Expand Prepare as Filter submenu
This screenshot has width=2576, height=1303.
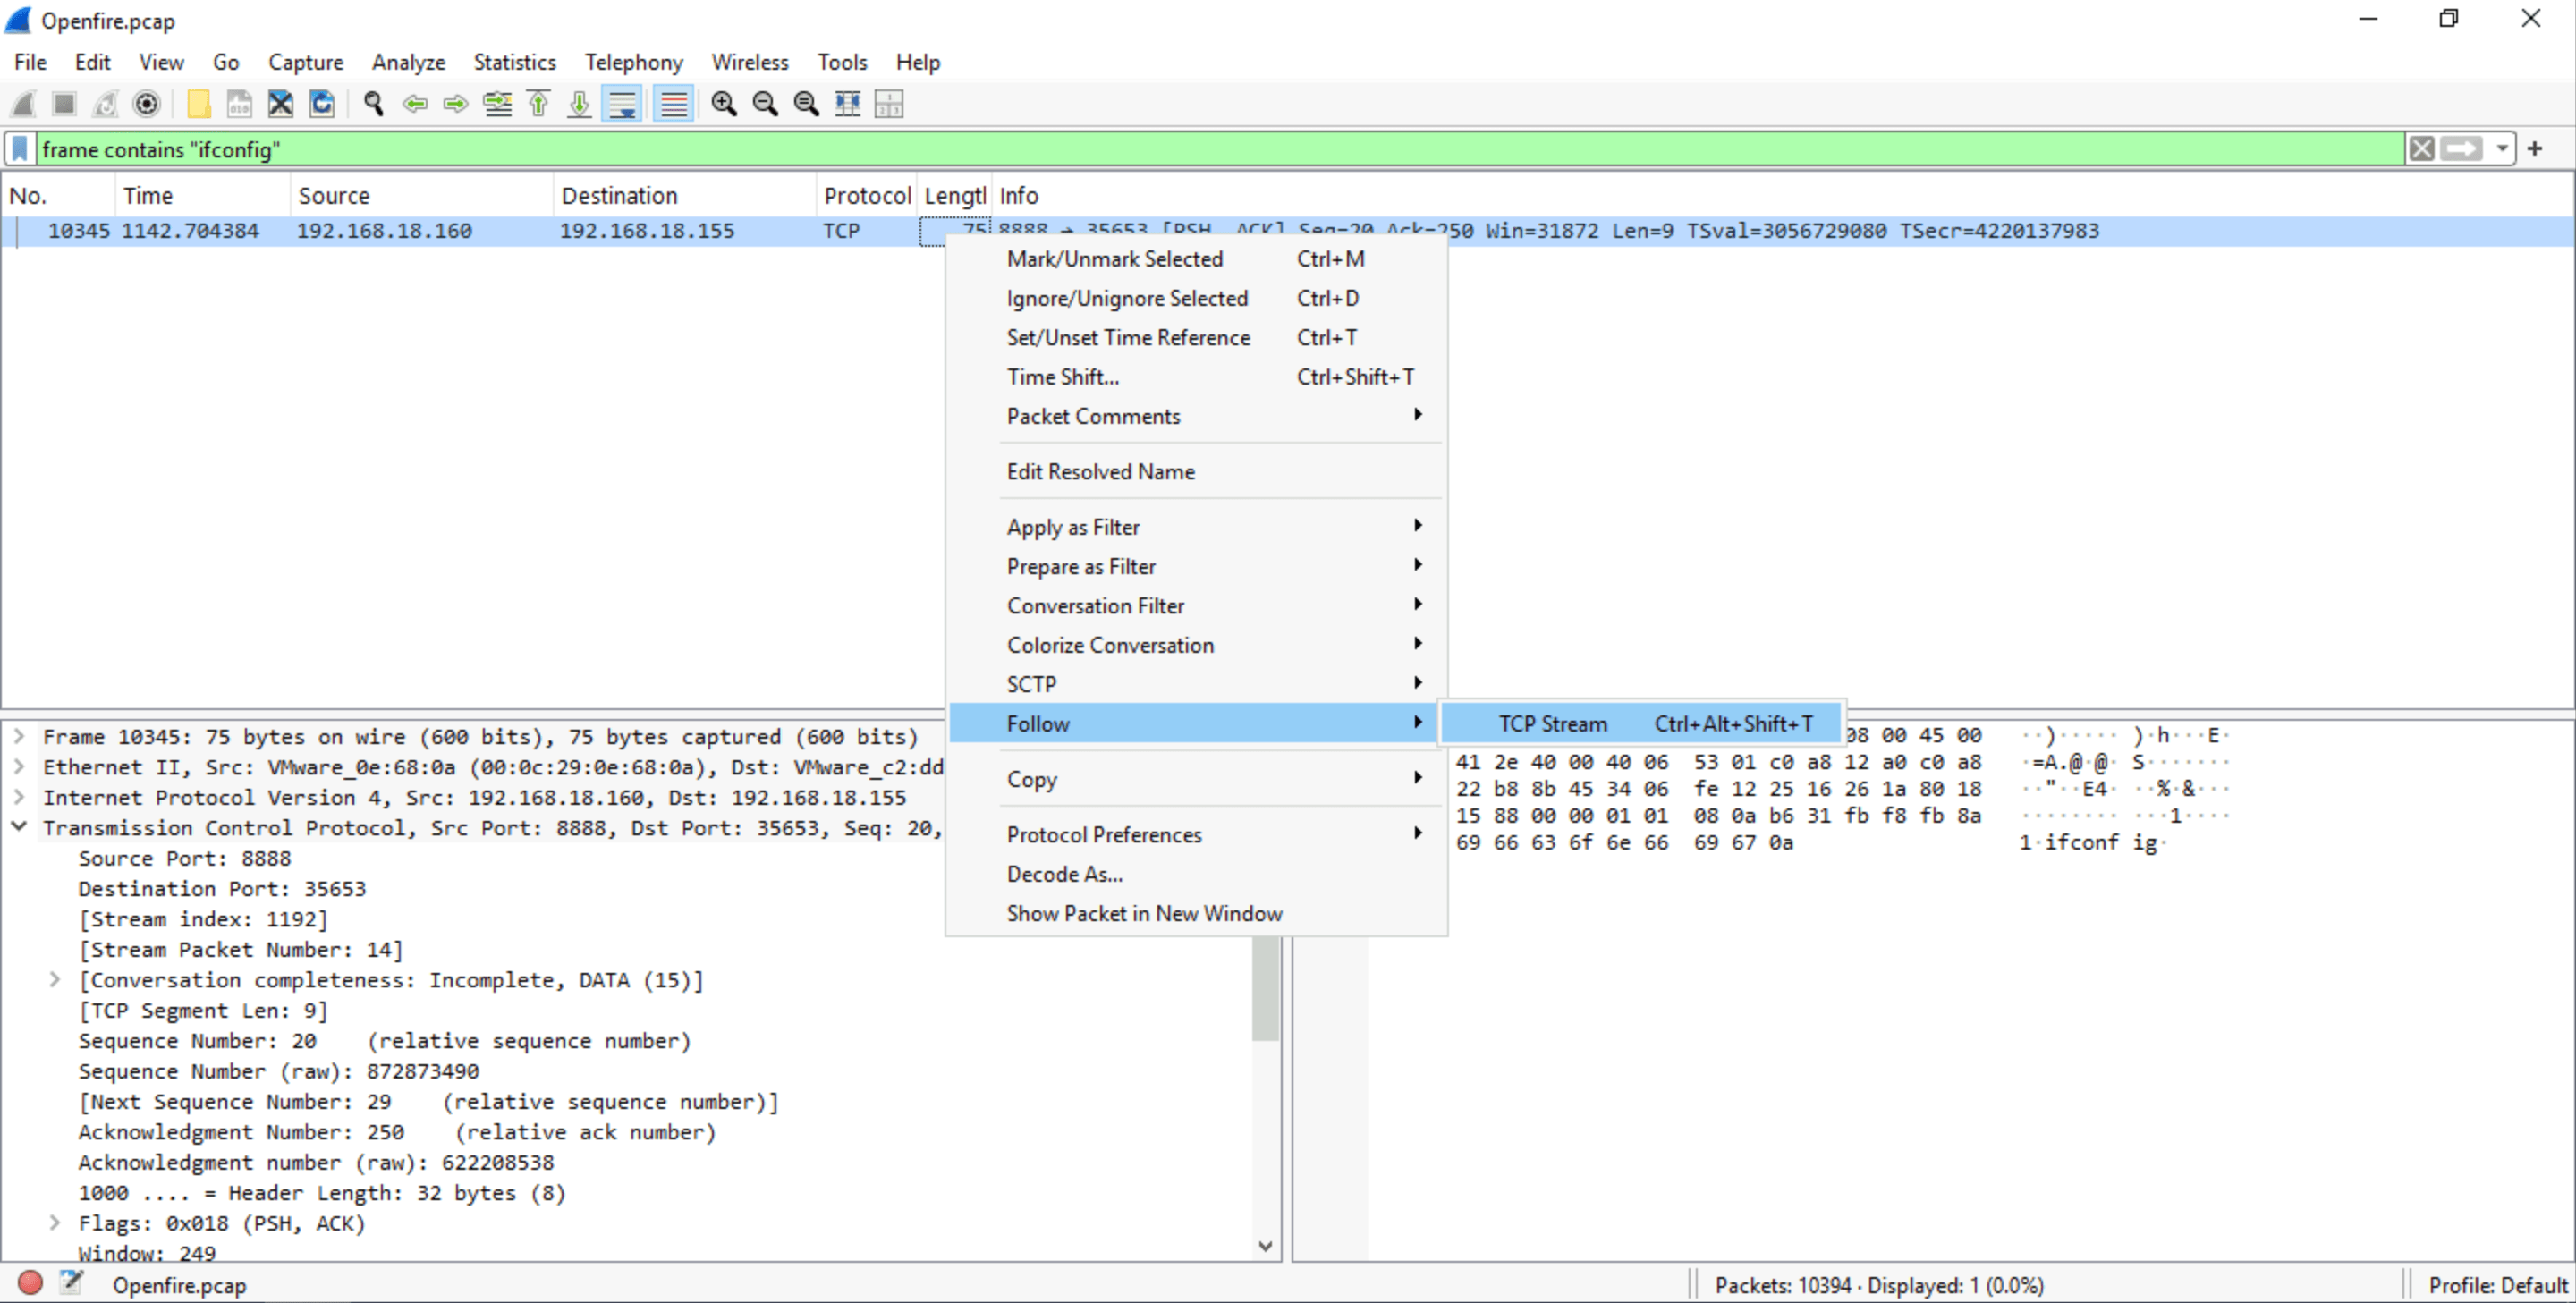[1196, 566]
